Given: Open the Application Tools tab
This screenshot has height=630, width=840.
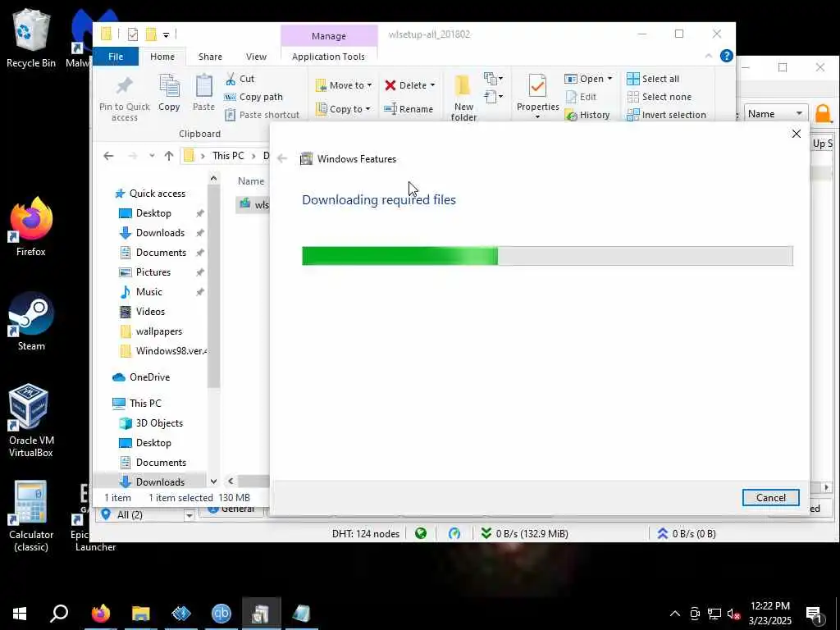Looking at the screenshot, I should point(328,57).
